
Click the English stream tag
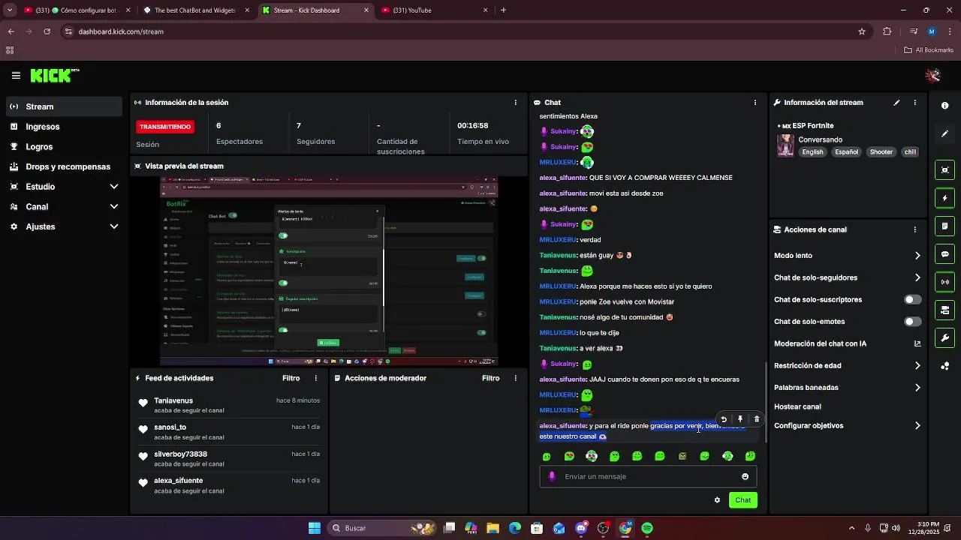coord(812,152)
